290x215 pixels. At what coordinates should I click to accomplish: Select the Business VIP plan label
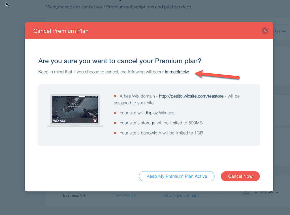point(74,195)
